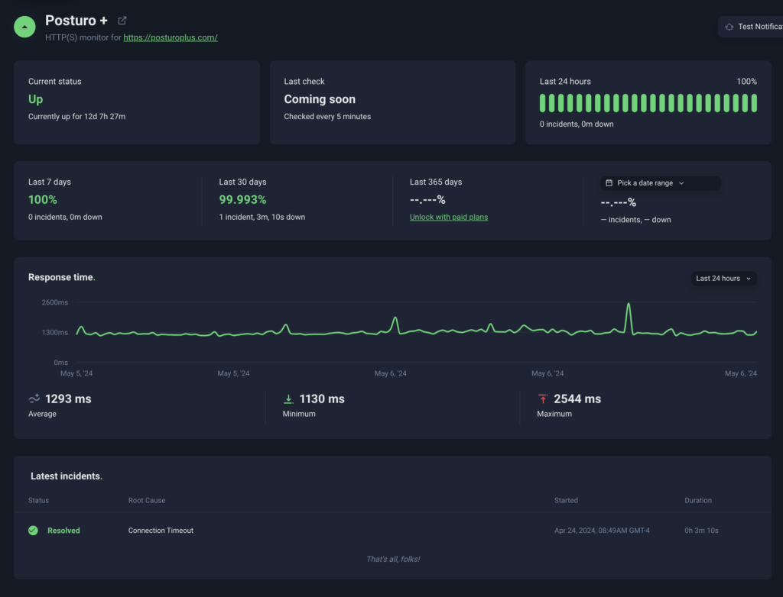Screen dimensions: 783x597
Task: Click the green up-status circle icon
Action: (25, 26)
